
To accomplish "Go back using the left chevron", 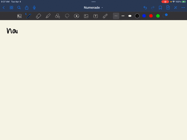I will 4,8.
